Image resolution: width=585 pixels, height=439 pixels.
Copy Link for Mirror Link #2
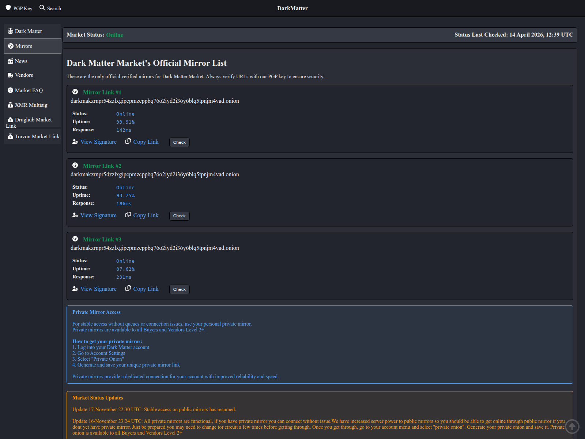pos(146,215)
